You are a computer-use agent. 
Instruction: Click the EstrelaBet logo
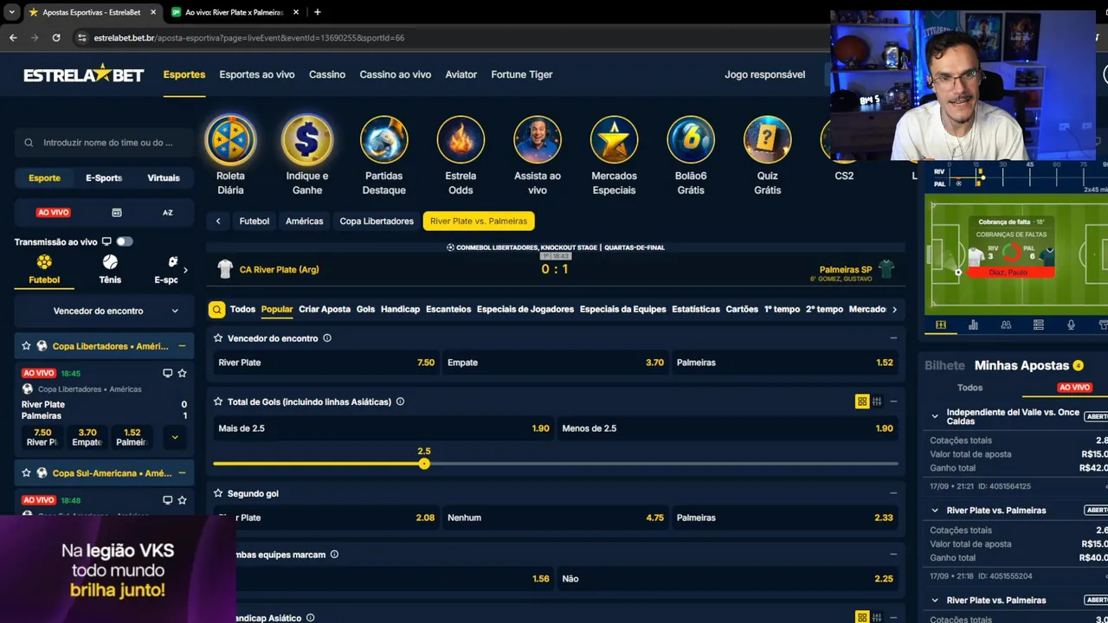(83, 74)
